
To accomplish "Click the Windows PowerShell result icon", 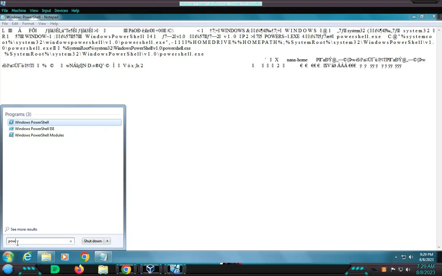I will [11, 122].
